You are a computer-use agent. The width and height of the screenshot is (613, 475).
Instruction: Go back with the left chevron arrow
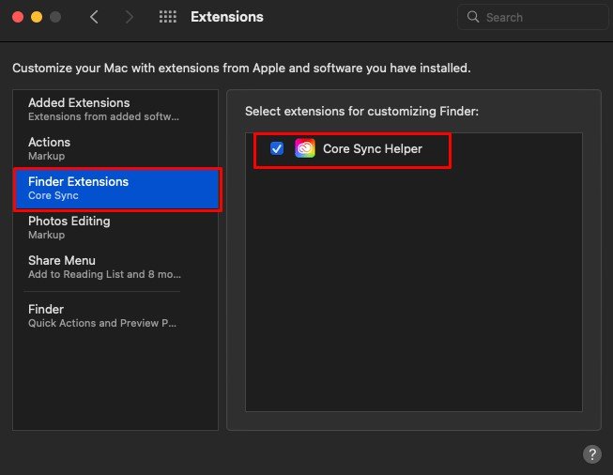94,17
